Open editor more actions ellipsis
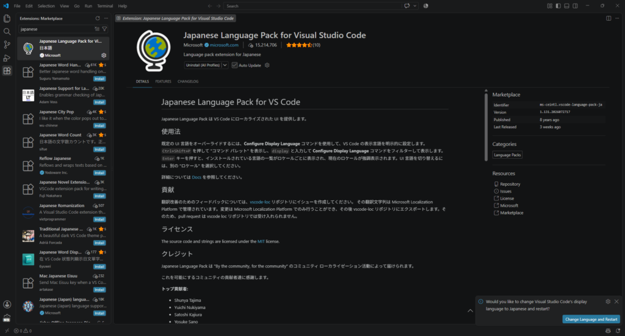 coord(617,18)
